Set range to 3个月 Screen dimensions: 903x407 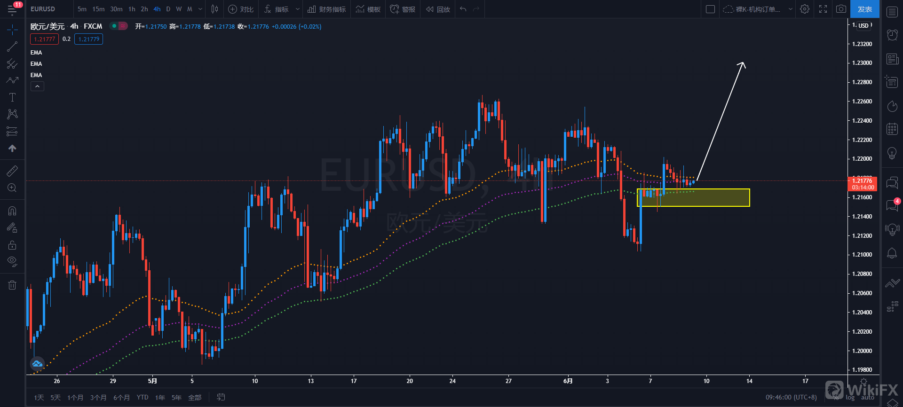pyautogui.click(x=98, y=398)
